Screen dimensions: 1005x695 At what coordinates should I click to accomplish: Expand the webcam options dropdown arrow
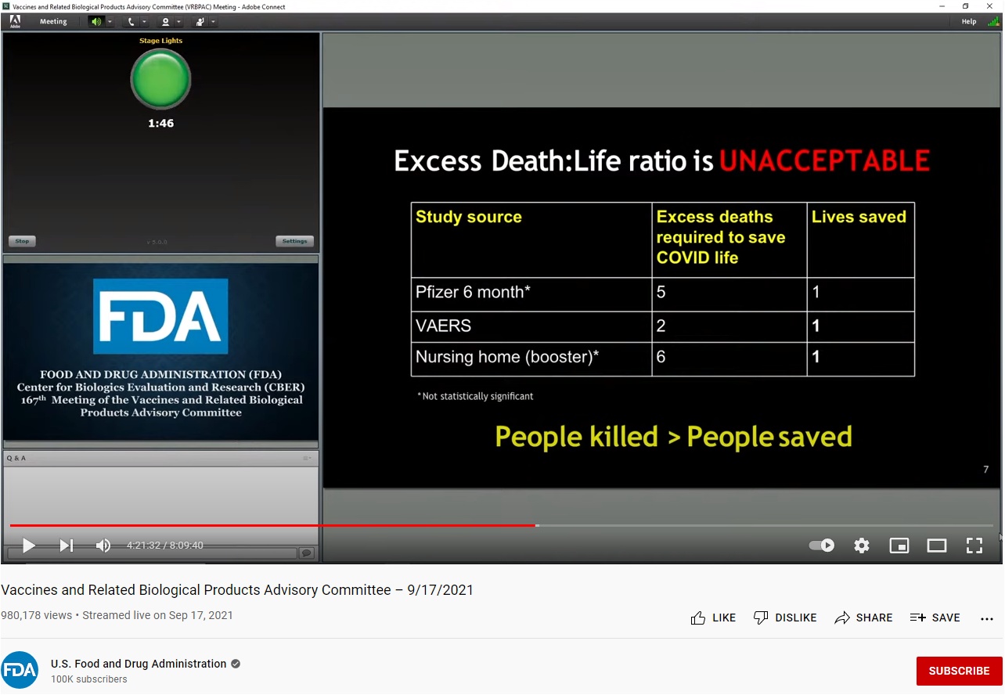(179, 22)
